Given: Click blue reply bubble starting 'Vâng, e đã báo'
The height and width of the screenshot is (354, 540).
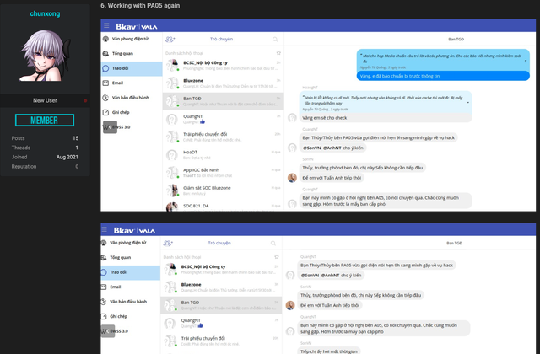Looking at the screenshot, I should pyautogui.click(x=443, y=76).
